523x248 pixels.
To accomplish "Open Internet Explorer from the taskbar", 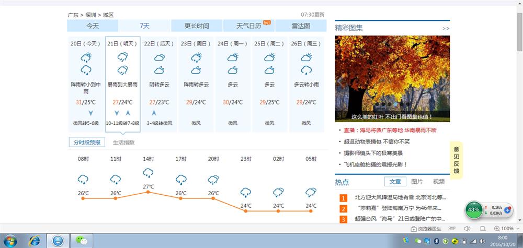I will point(35,240).
